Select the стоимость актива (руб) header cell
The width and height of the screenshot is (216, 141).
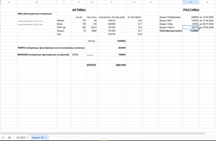point(112,17)
